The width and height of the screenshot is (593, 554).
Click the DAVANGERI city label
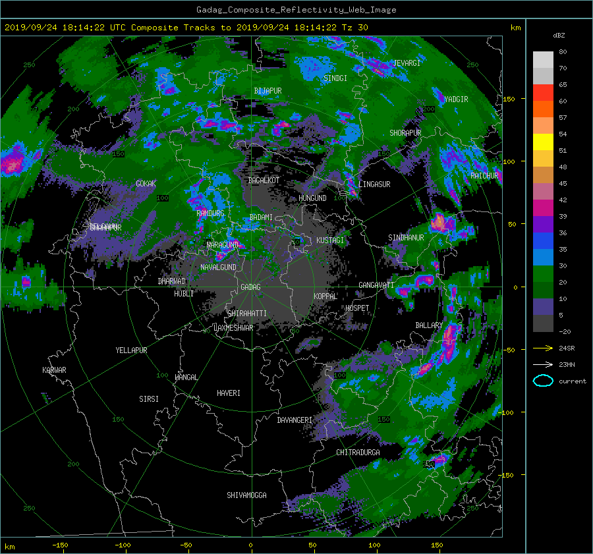coord(295,420)
